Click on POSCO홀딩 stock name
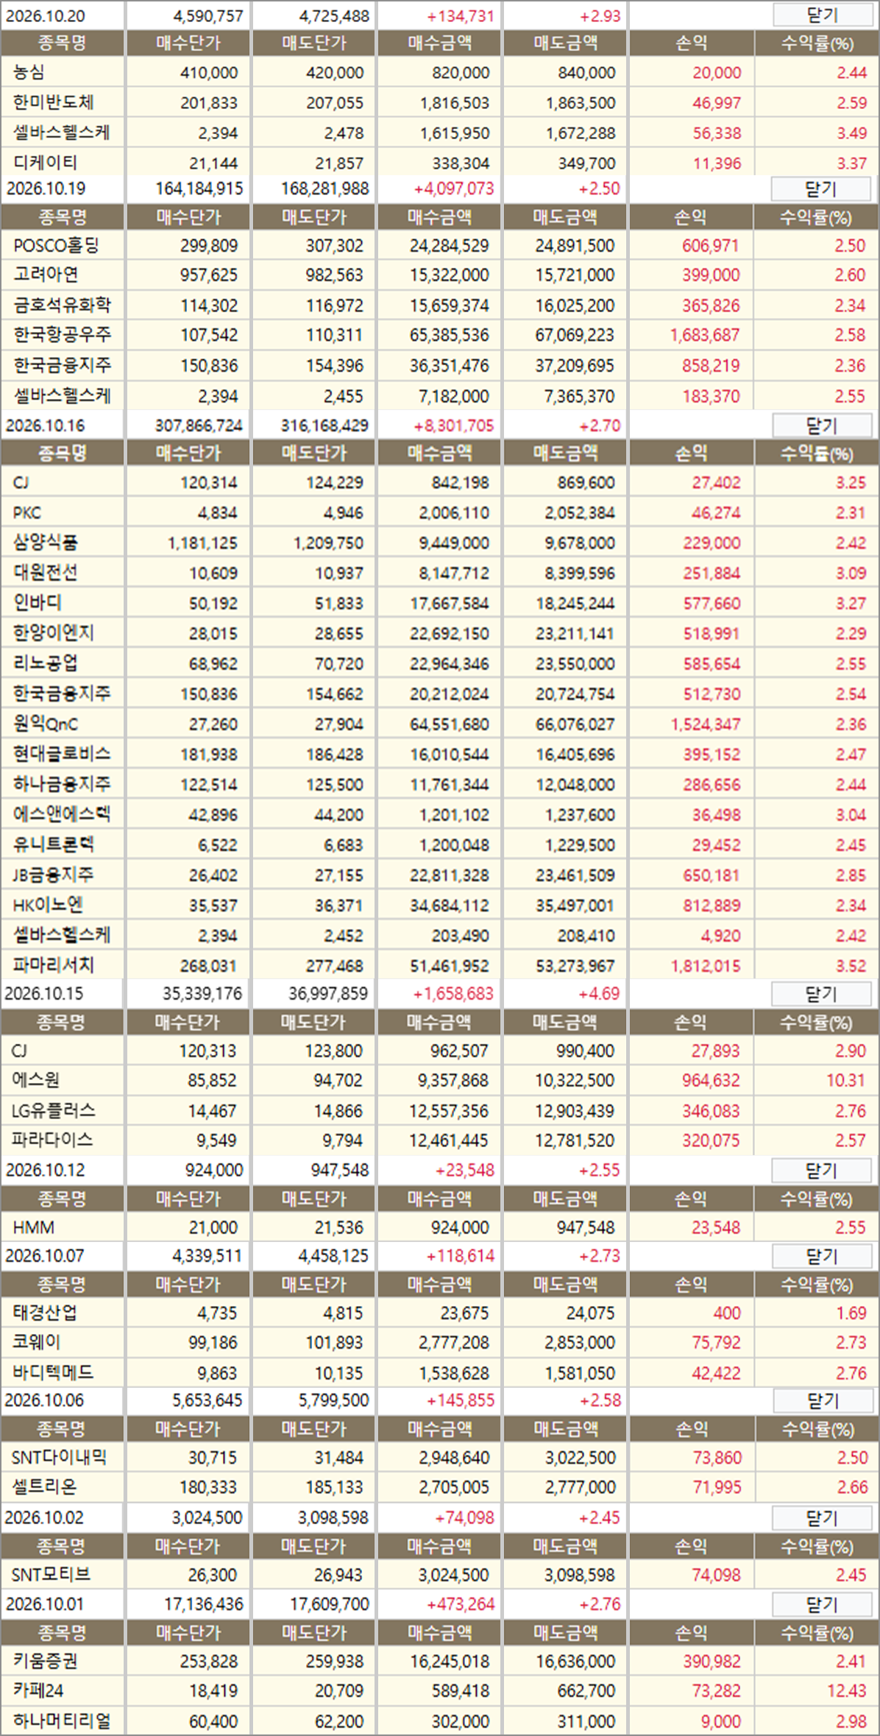The width and height of the screenshot is (880, 1736). 56,245
